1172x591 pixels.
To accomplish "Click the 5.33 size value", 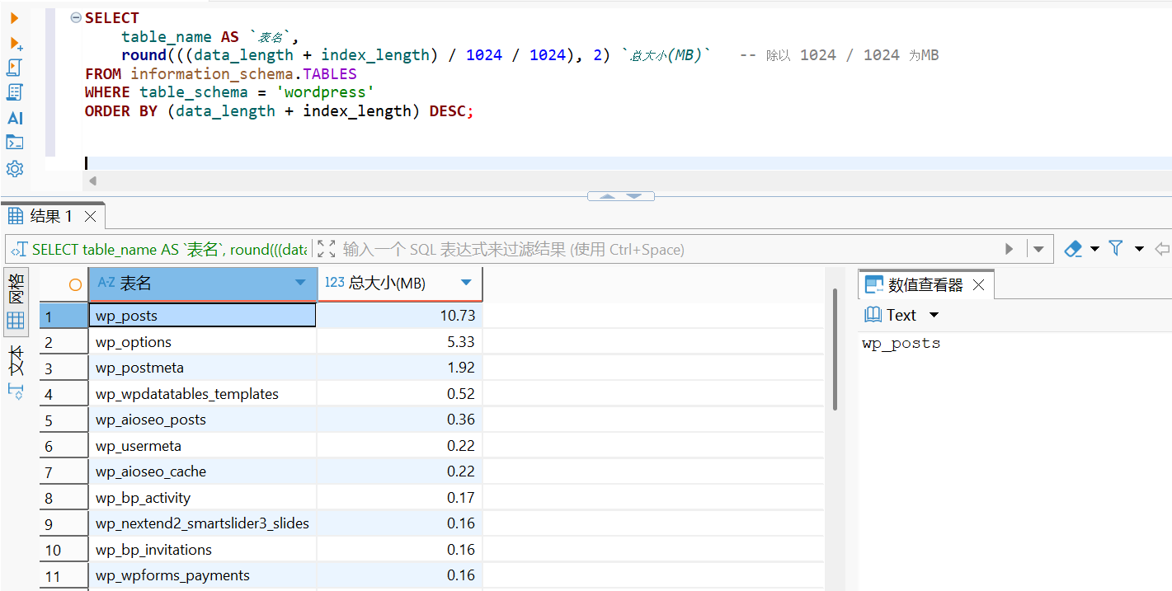I will (461, 342).
